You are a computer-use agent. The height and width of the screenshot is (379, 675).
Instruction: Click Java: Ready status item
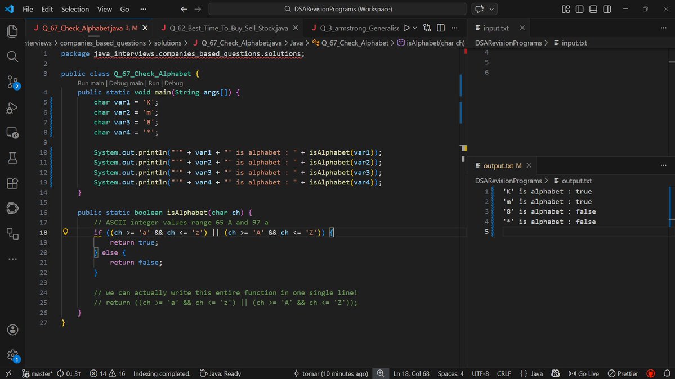coord(221,373)
